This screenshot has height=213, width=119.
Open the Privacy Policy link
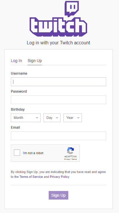[x=59, y=177]
